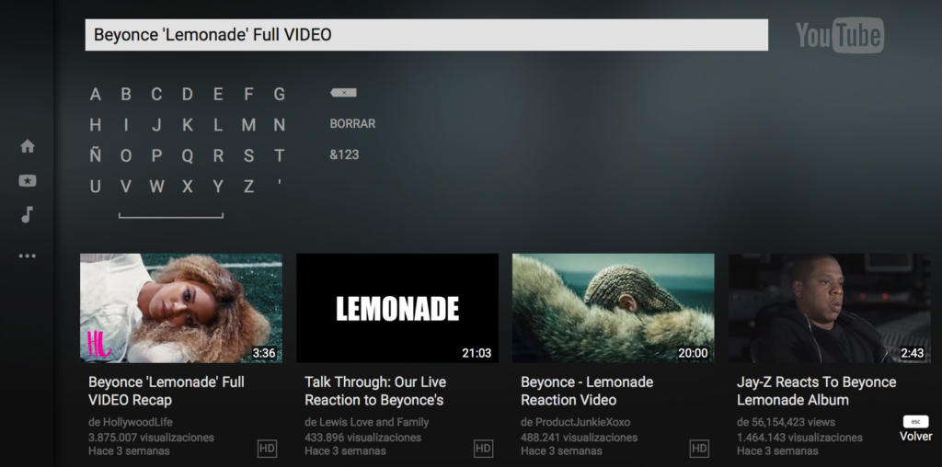Select letter X on the keyboard

[x=188, y=187]
